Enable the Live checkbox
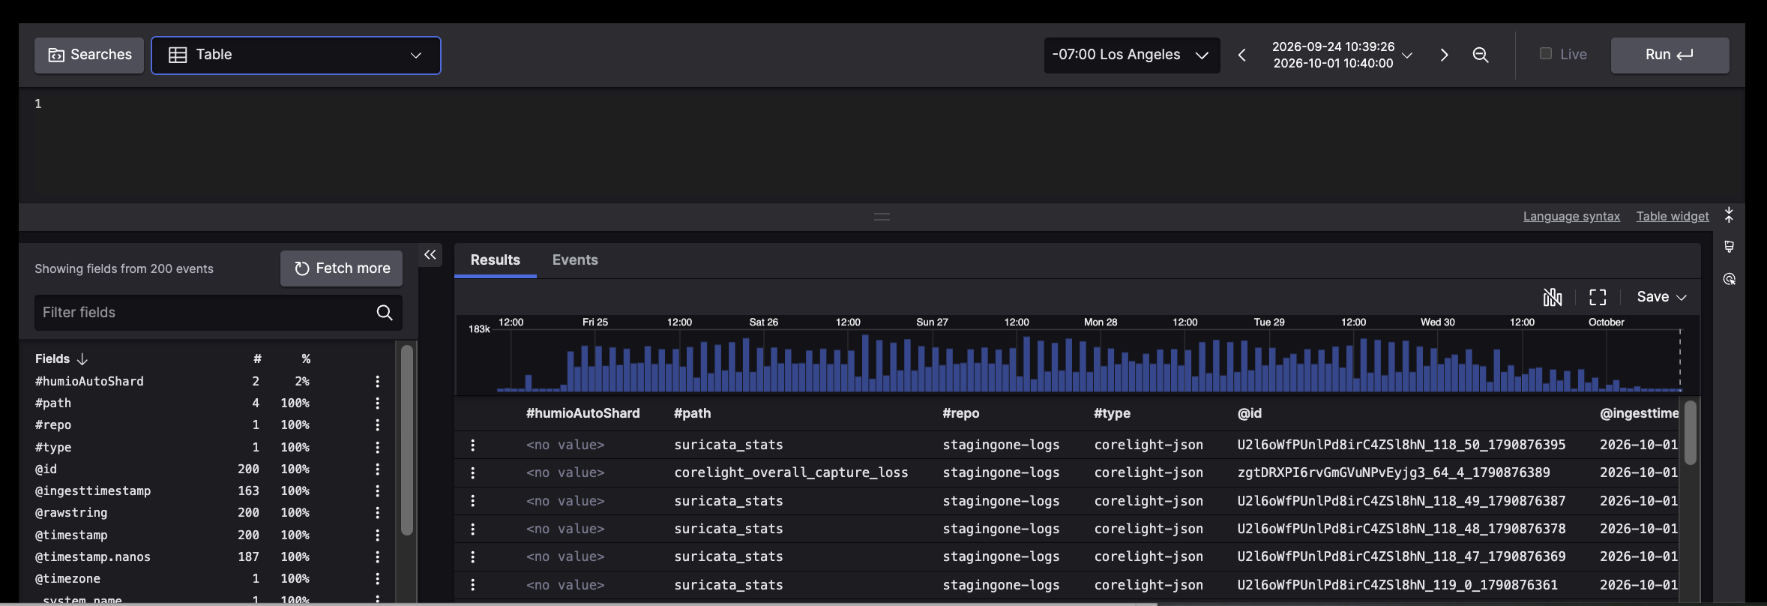This screenshot has height=606, width=1767. click(x=1545, y=53)
